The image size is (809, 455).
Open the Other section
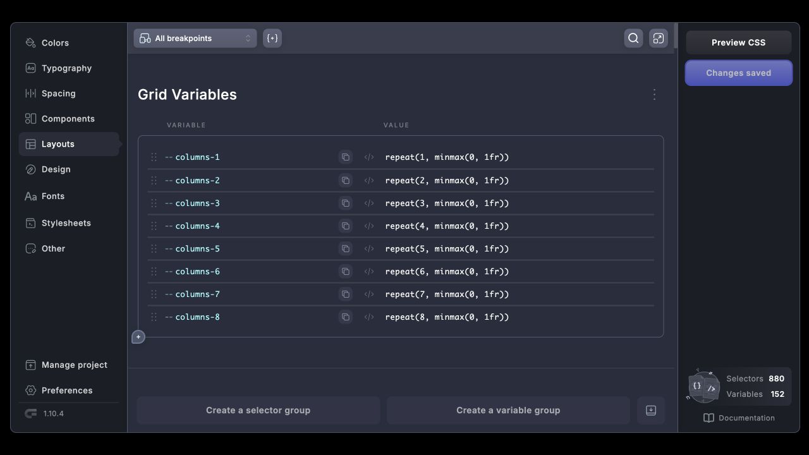(x=69, y=249)
